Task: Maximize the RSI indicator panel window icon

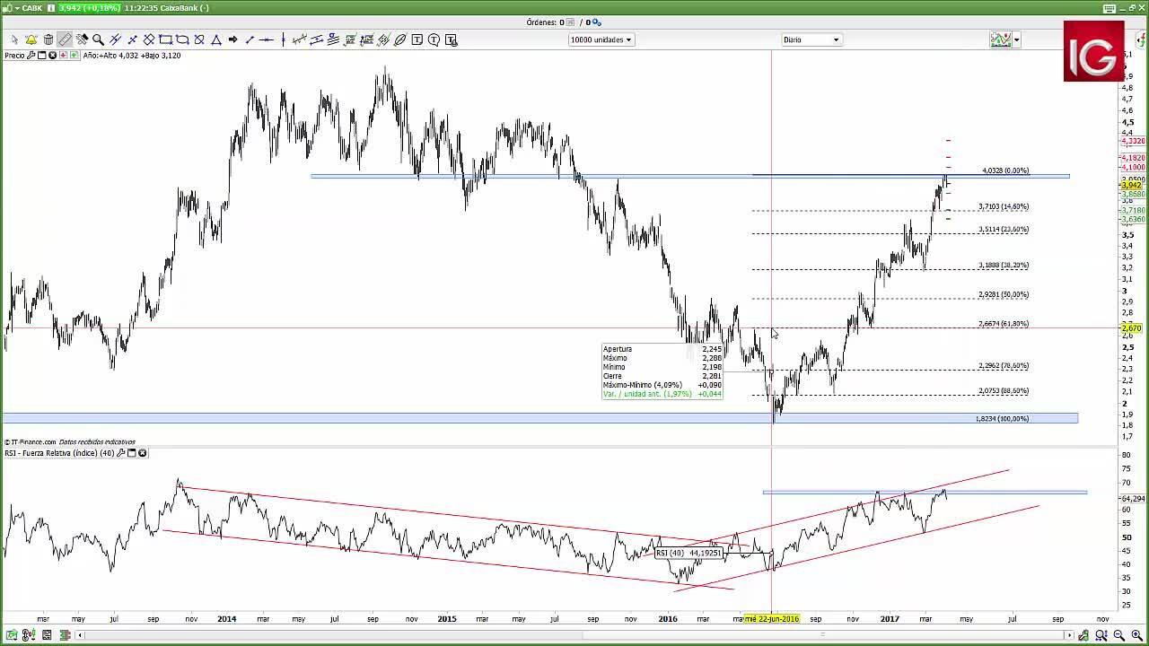Action: tap(131, 453)
